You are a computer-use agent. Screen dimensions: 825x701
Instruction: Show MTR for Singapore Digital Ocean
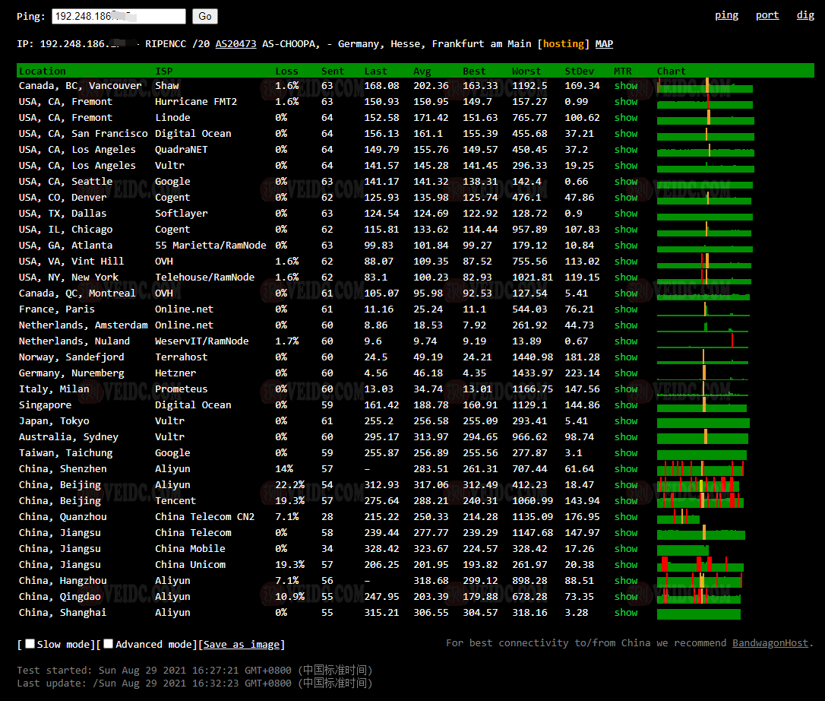(626, 405)
